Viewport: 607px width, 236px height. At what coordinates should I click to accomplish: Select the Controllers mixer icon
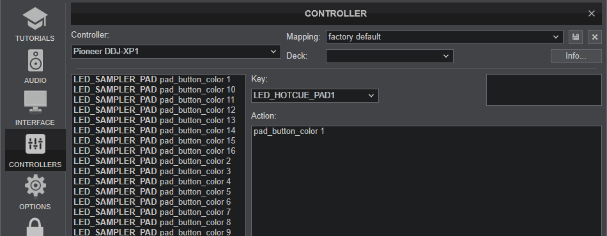click(35, 144)
